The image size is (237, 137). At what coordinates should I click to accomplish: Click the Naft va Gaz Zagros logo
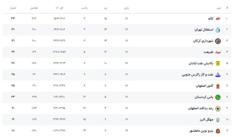click(x=217, y=75)
